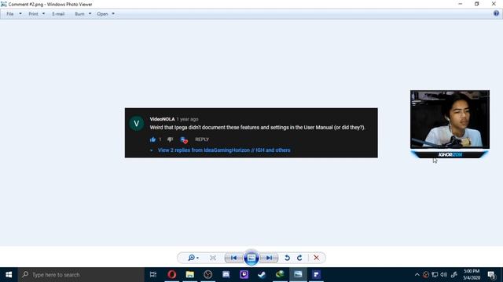Delete the current photo
Screen dimensions: 503x282
(316, 258)
